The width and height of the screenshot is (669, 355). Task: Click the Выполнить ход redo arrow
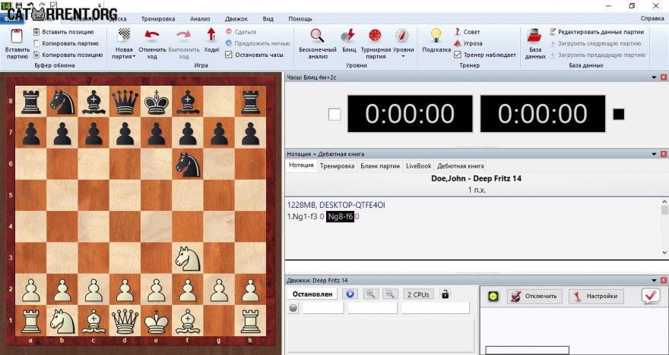coord(183,34)
